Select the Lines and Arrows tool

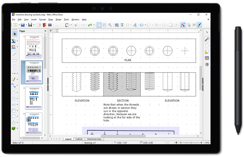(14, 73)
